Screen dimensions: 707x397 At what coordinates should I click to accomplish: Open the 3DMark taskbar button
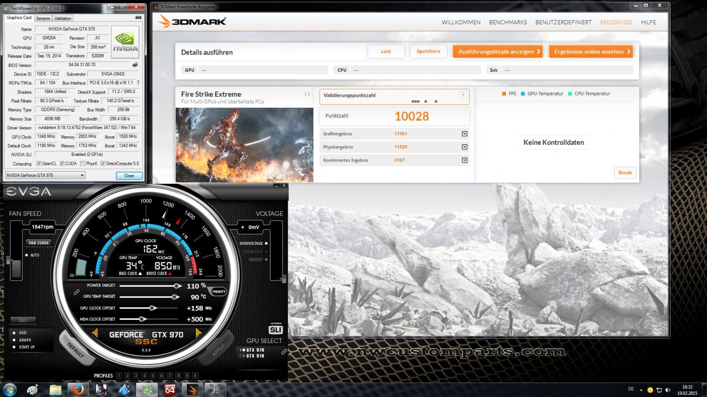(193, 389)
